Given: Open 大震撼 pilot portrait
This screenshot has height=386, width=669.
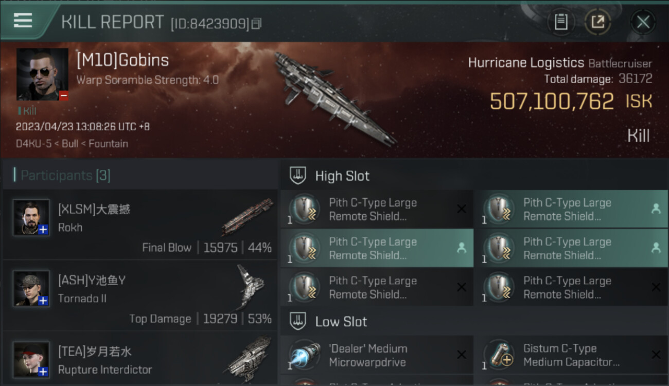Looking at the screenshot, I should click(31, 218).
